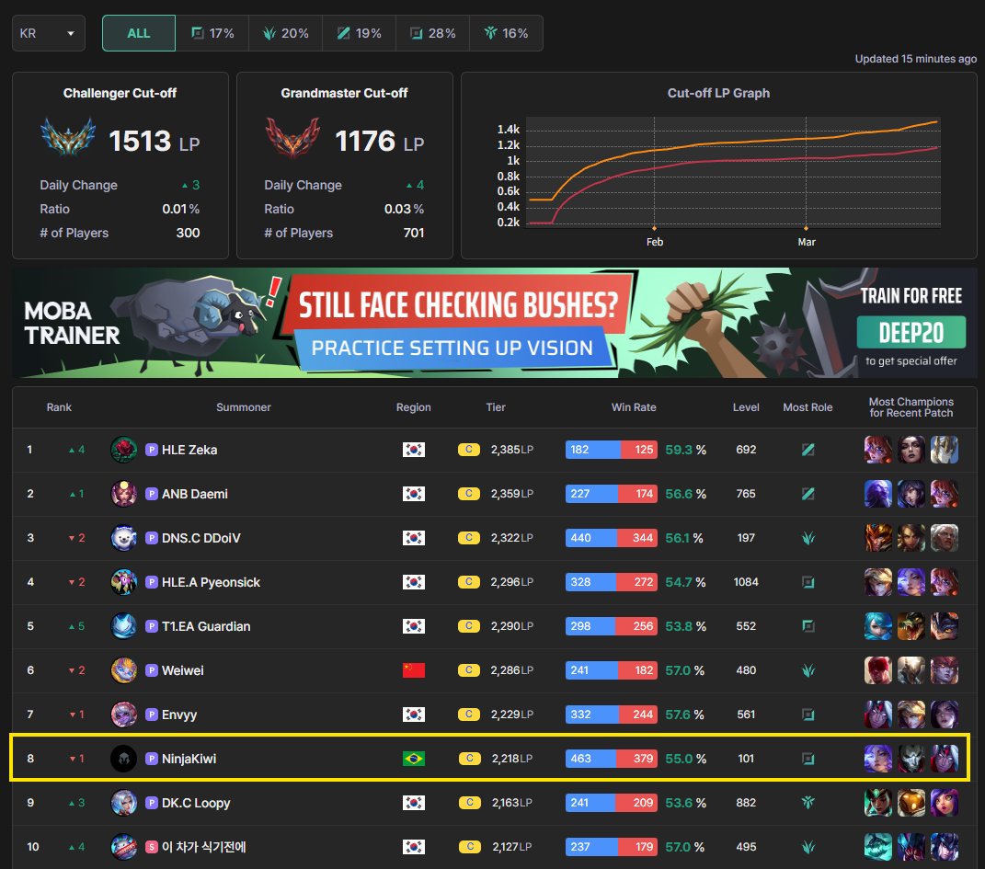The height and width of the screenshot is (869, 985).
Task: Click the 1176 LP Grandmaster cut-off value
Action: click(380, 141)
